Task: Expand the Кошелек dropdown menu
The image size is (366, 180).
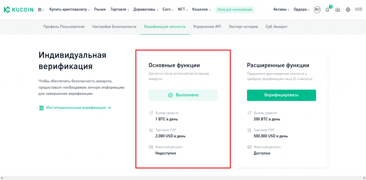Action: click(202, 10)
